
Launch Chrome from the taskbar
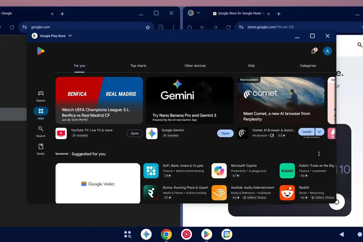point(166,234)
